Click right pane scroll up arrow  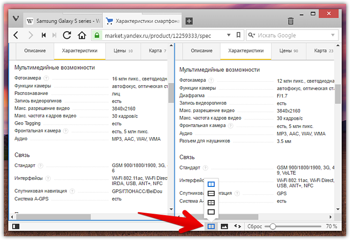[338, 45]
